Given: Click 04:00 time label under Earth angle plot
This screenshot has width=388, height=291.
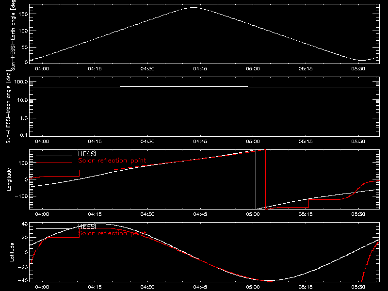Looking at the screenshot, I should point(42,68).
